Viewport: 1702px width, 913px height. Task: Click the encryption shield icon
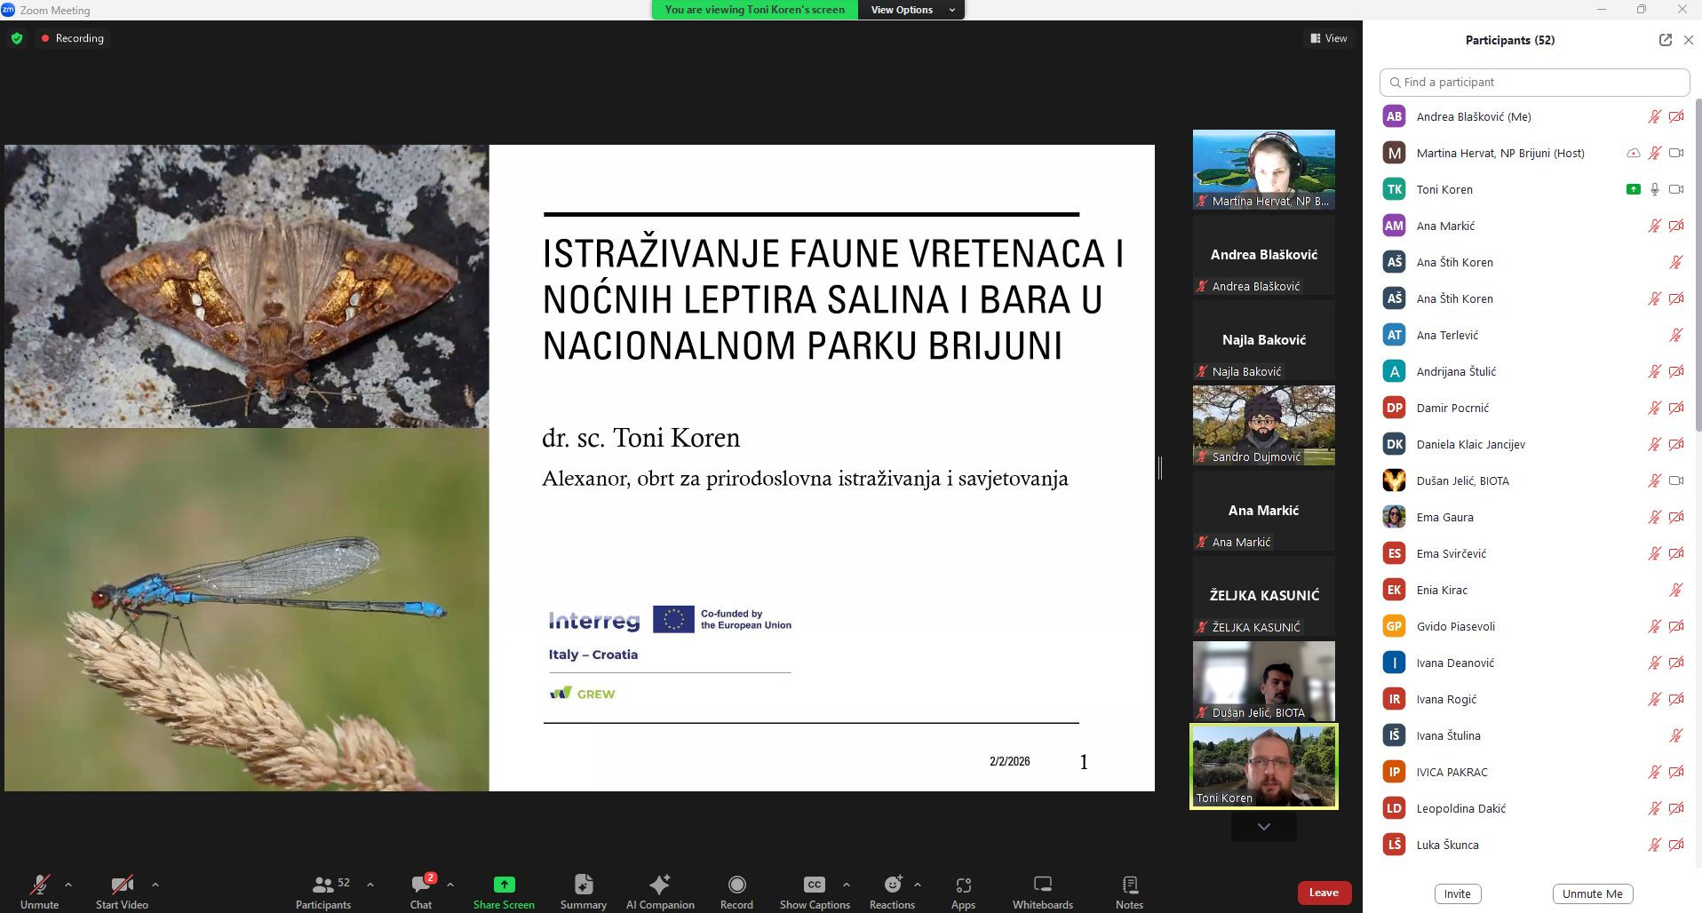[x=17, y=38]
